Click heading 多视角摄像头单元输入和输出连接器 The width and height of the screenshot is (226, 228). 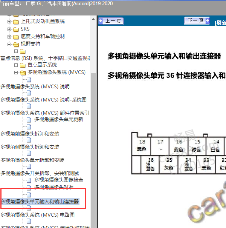pyautogui.click(x=164, y=56)
